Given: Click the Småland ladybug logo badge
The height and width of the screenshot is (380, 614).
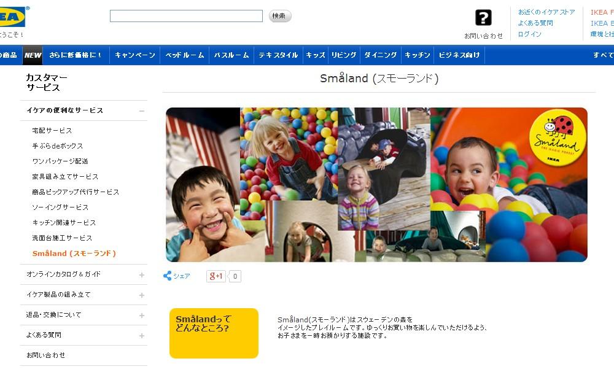Looking at the screenshot, I should coord(558,138).
